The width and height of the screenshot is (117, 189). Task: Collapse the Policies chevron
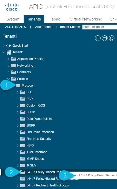8,79
